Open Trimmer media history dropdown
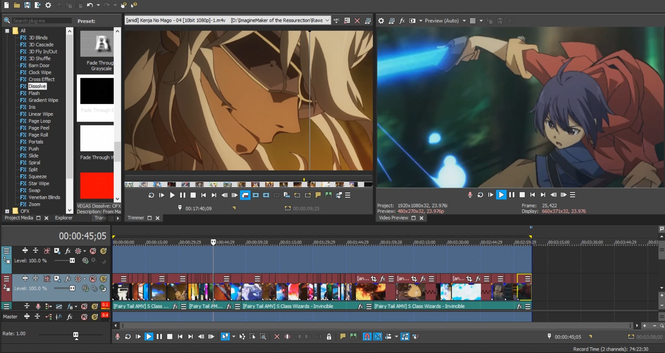Screen dimensions: 665x353 (x=327, y=20)
